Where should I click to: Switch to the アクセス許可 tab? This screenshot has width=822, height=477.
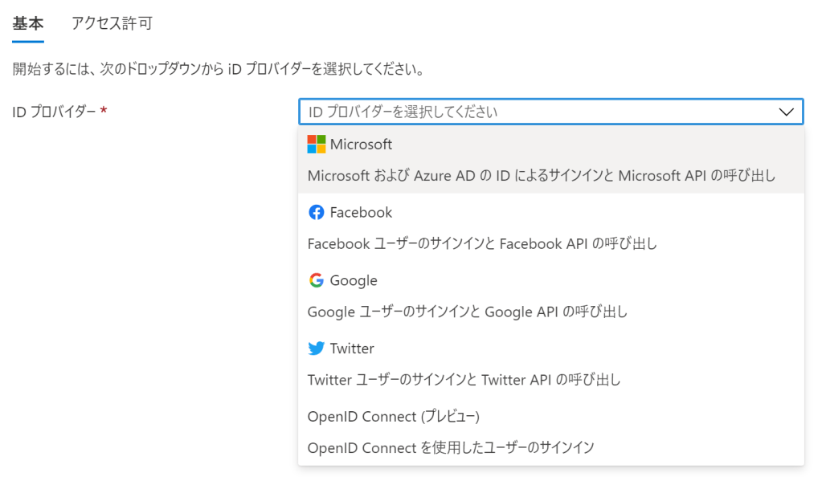tap(112, 23)
